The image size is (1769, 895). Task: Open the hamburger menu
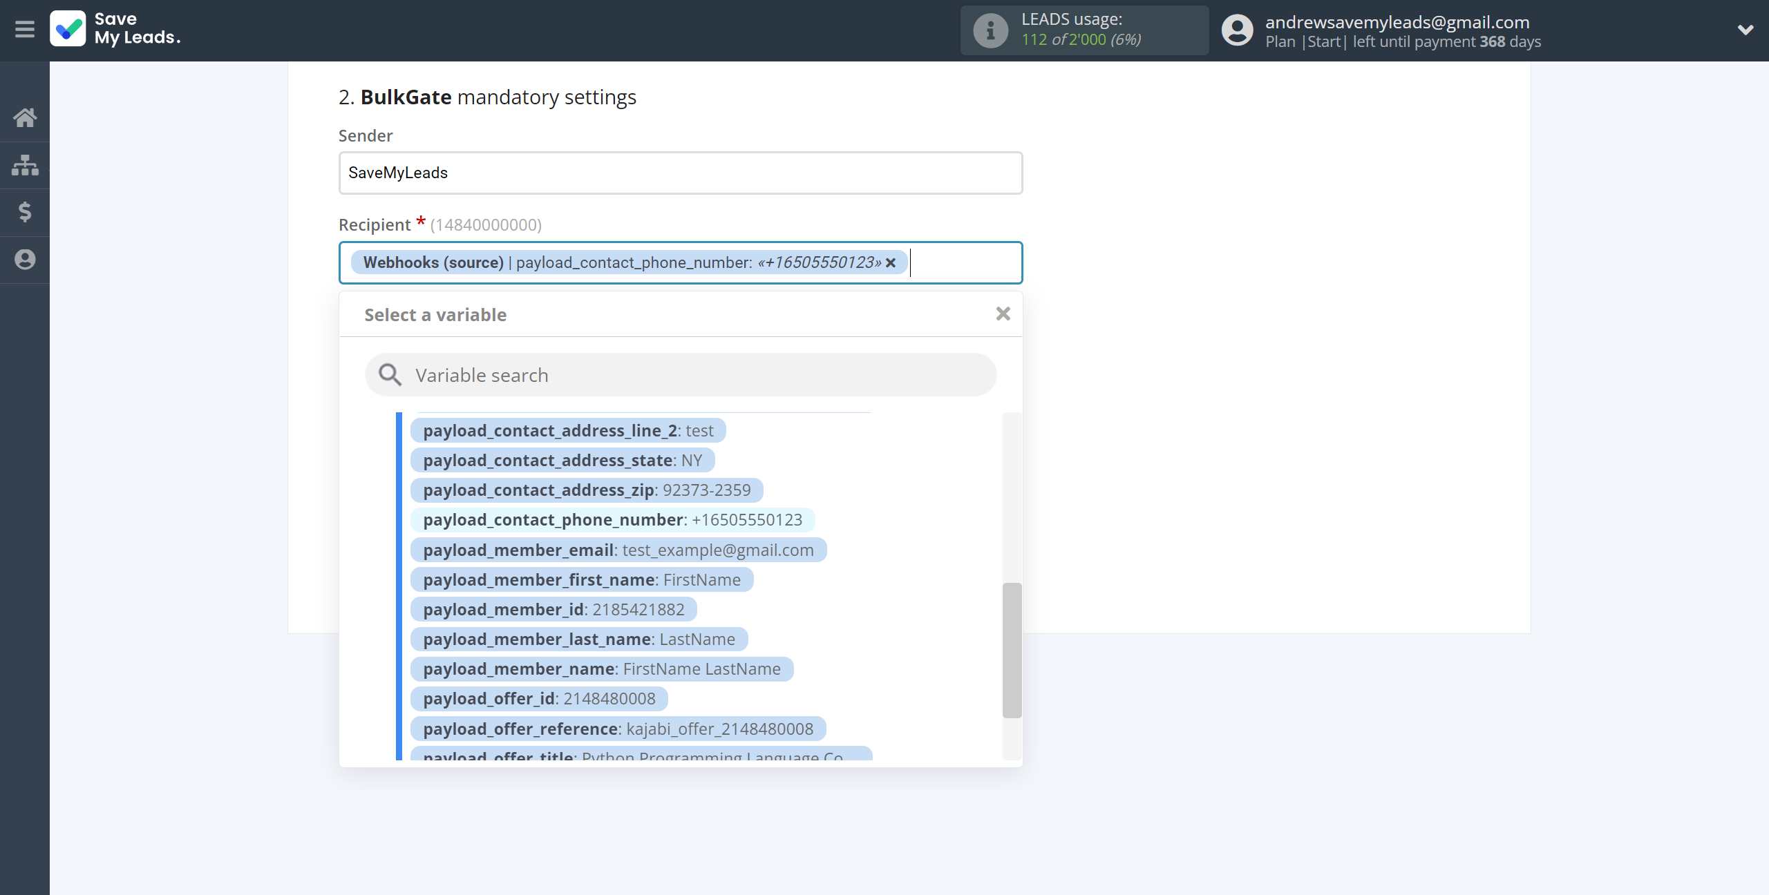coord(25,30)
